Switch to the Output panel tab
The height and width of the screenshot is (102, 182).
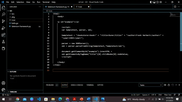[x=64, y=85]
